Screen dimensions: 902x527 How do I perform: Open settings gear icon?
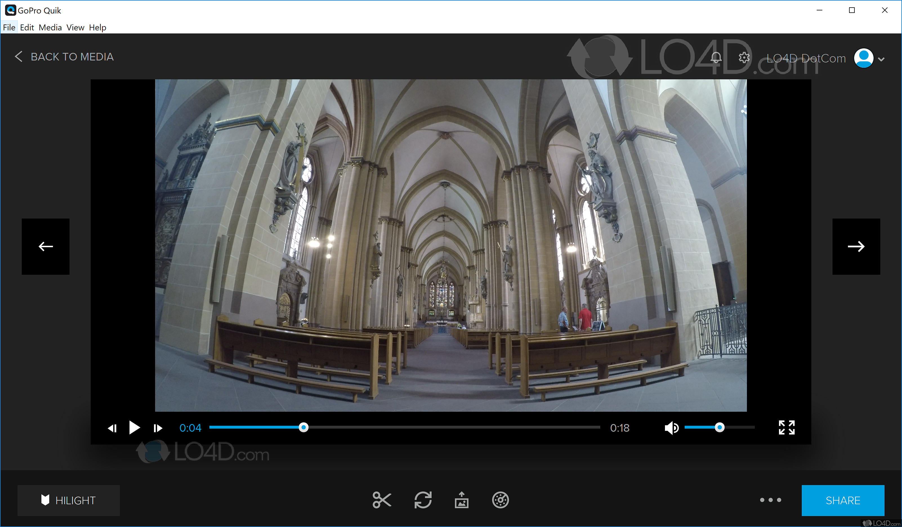[744, 58]
